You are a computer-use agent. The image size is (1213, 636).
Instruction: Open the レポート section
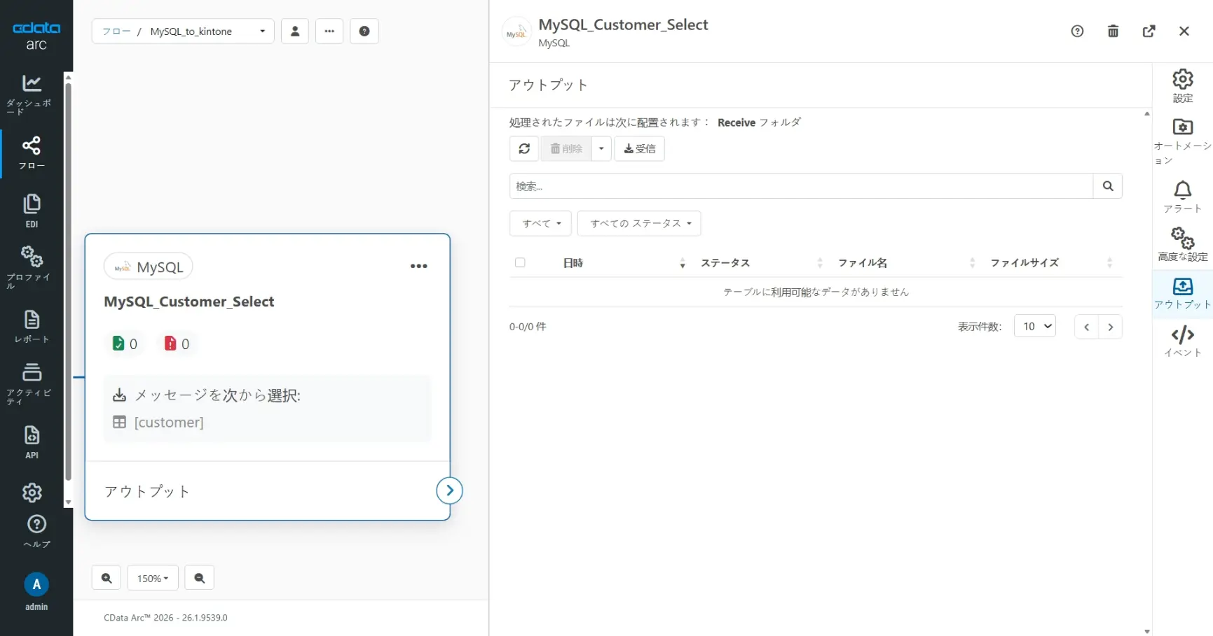32,325
